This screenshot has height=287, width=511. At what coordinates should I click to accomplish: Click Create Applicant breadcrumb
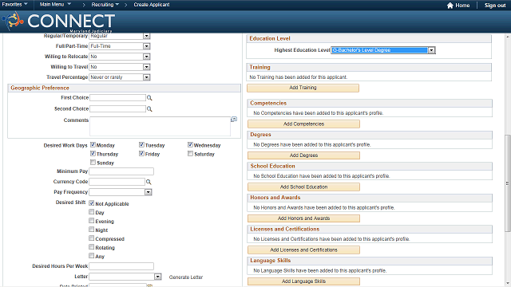[x=152, y=5]
